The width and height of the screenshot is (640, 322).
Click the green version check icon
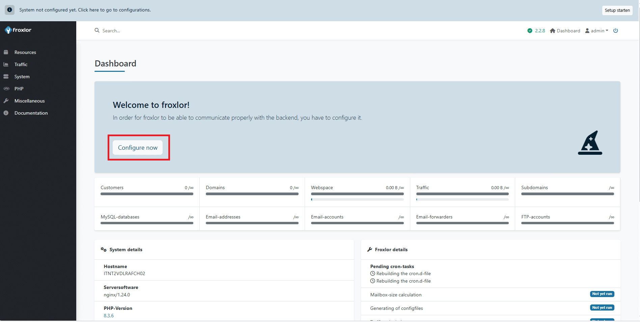[530, 31]
